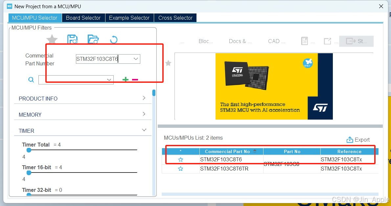Click the pink minus icon

pos(135,80)
